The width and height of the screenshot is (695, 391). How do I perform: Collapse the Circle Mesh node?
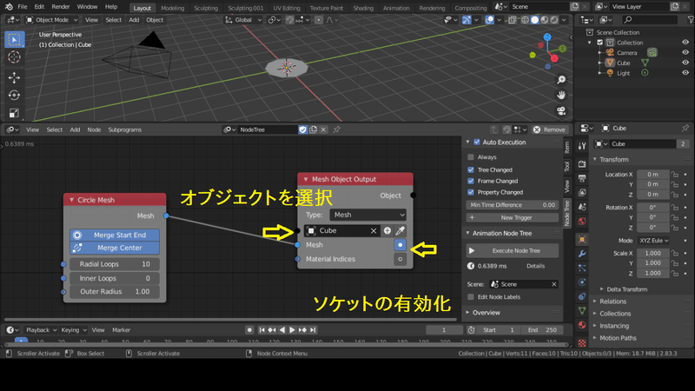71,200
